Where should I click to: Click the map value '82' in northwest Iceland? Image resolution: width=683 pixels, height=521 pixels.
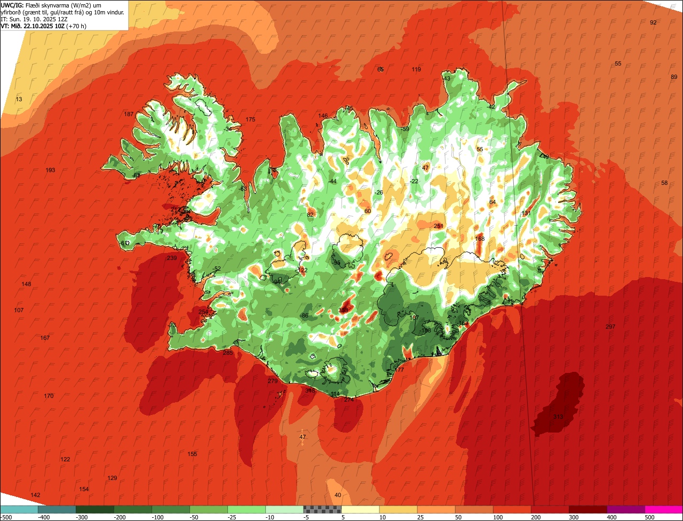tap(310, 215)
